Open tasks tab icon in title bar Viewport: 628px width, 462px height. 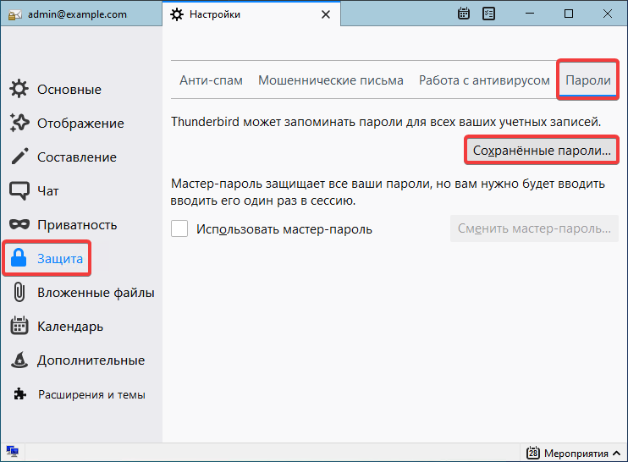tap(489, 14)
